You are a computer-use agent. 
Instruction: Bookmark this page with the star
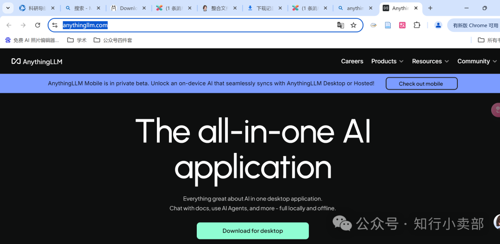tap(353, 25)
